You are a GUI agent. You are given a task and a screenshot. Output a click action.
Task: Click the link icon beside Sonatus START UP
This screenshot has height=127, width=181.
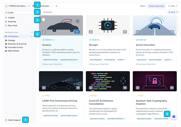tap(54, 40)
